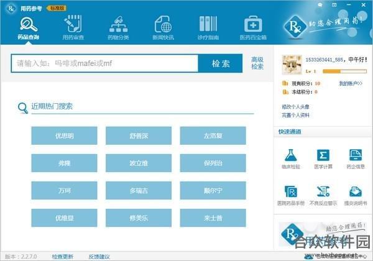Click the 检索 search button
The image size is (373, 261).
[221, 63]
